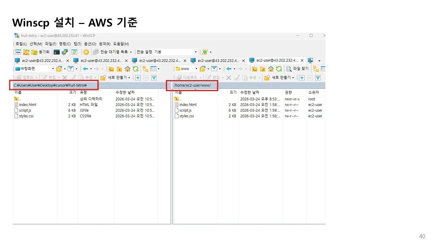
Task: Click local Select Files plus icon
Action: pos(138,78)
